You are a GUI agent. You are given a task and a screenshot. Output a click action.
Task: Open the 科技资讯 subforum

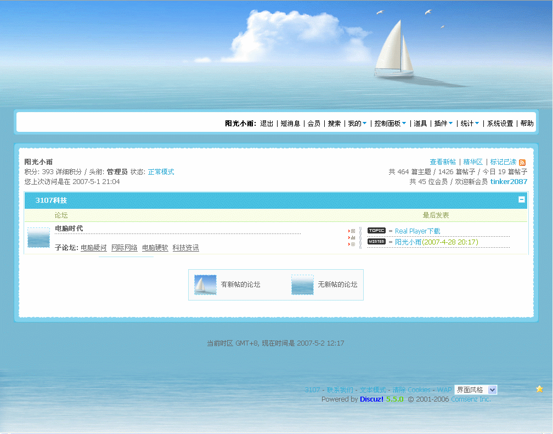[185, 248]
